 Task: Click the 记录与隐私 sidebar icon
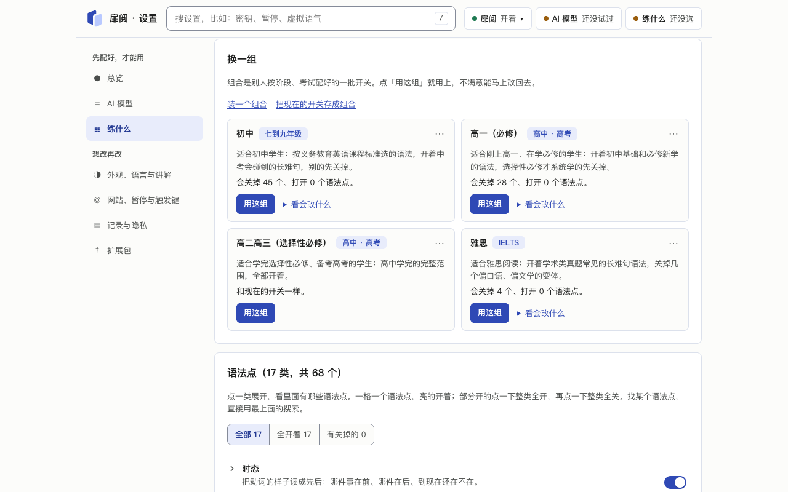tap(97, 225)
